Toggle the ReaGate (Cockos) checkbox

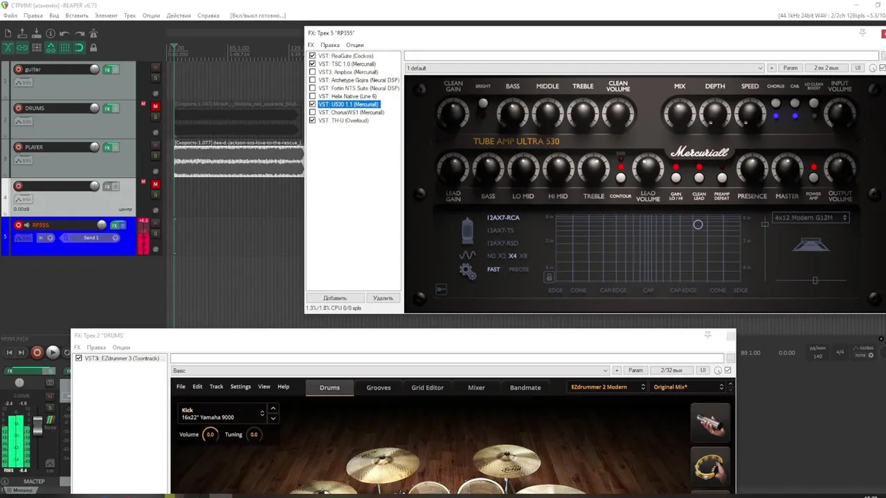tap(313, 56)
